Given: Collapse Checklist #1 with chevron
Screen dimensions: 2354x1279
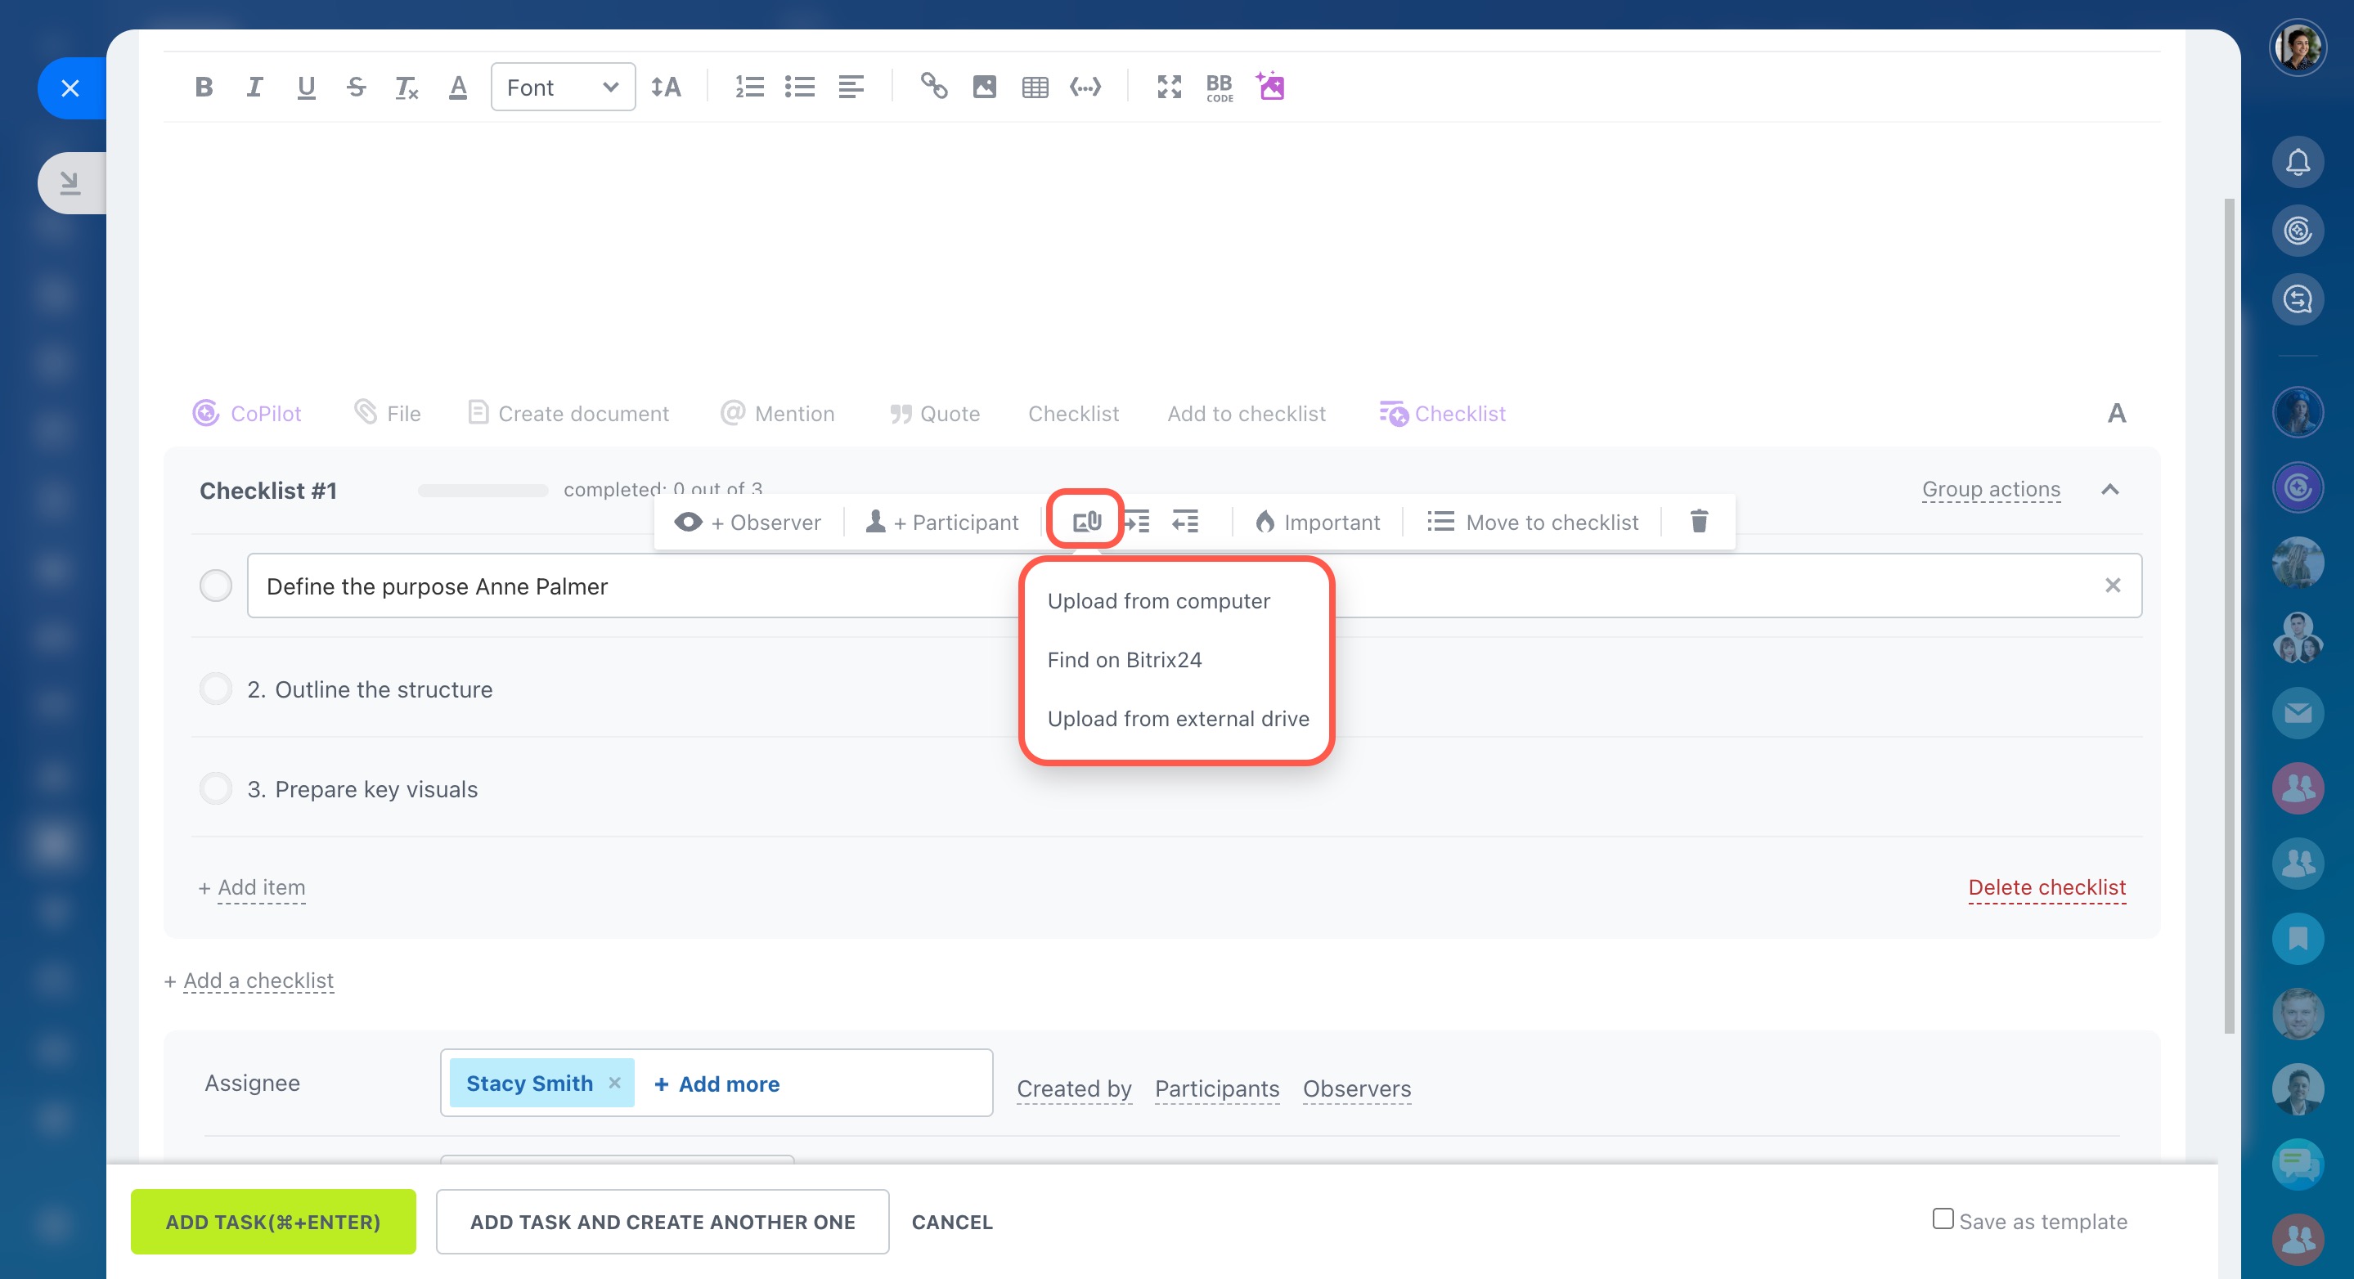Looking at the screenshot, I should click(2109, 490).
